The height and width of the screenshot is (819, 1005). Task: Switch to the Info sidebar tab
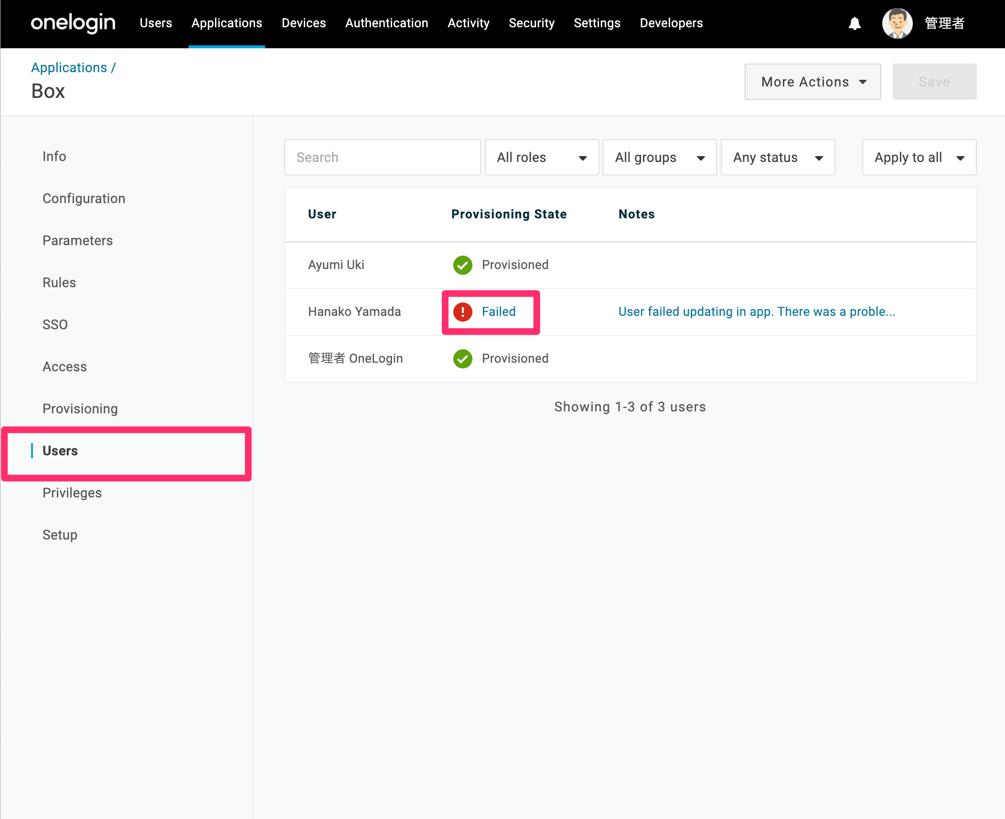54,156
